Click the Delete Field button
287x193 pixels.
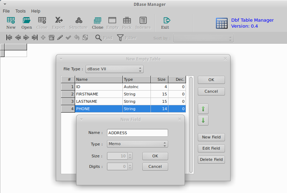[211, 160]
